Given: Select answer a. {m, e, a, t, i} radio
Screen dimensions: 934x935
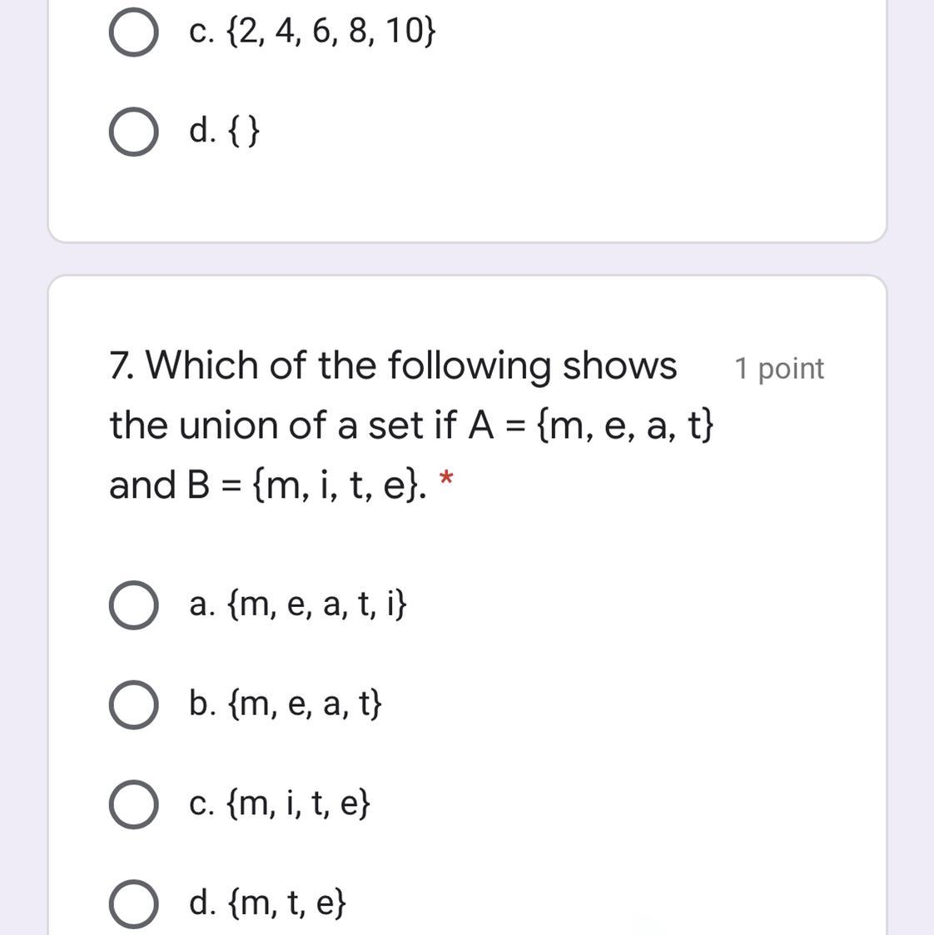Looking at the screenshot, I should coord(133,604).
